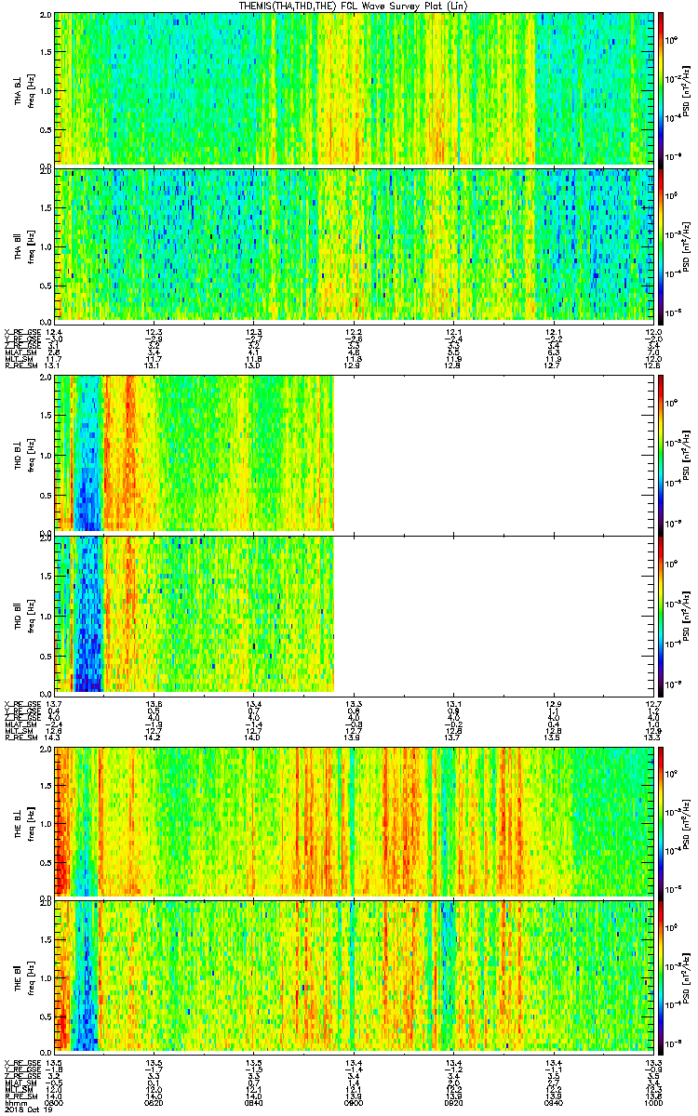Click the '1000' time tick label

click(653, 1103)
